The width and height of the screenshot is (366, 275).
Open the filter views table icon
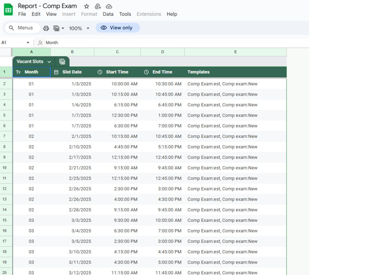click(x=56, y=28)
